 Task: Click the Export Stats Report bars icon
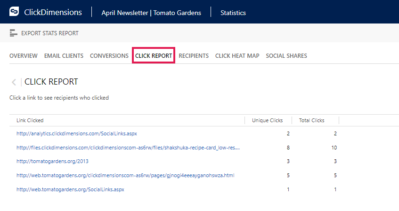pos(13,33)
